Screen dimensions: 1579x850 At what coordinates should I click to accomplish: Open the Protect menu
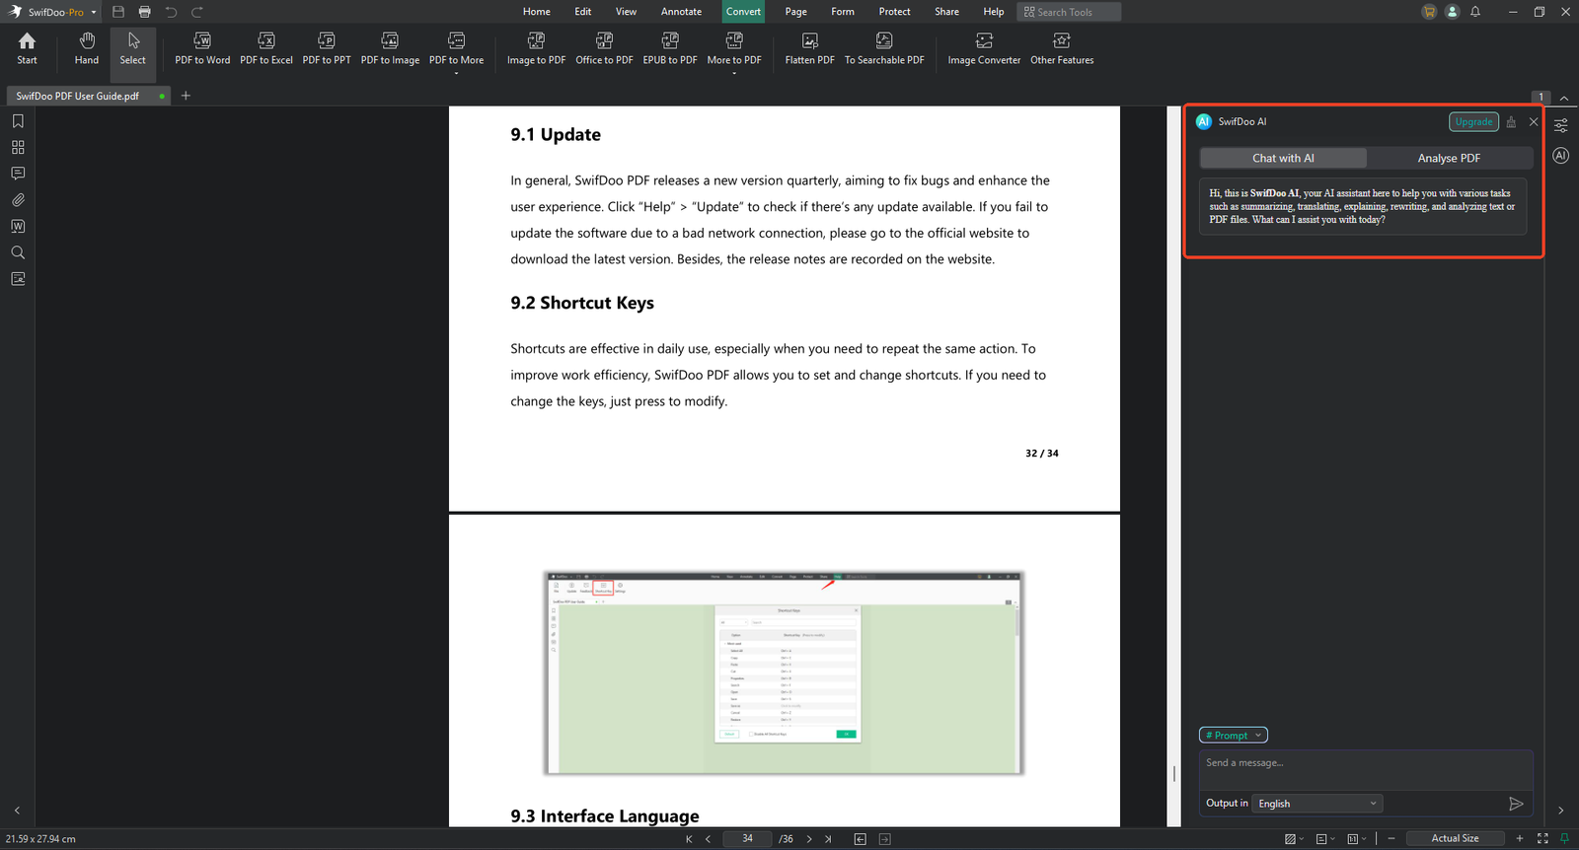(894, 12)
